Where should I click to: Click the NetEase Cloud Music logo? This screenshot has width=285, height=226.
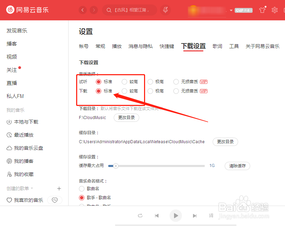[27, 10]
